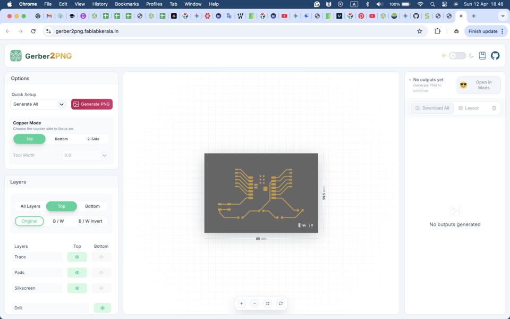Viewport: 510px width, 319px height.
Task: Click the PCB board preview image
Action: [261, 193]
